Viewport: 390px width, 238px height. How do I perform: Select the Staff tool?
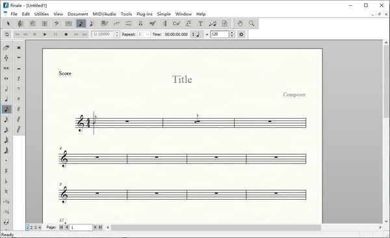coord(20,23)
